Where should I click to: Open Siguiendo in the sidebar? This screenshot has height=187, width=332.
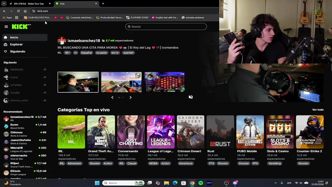25,51
